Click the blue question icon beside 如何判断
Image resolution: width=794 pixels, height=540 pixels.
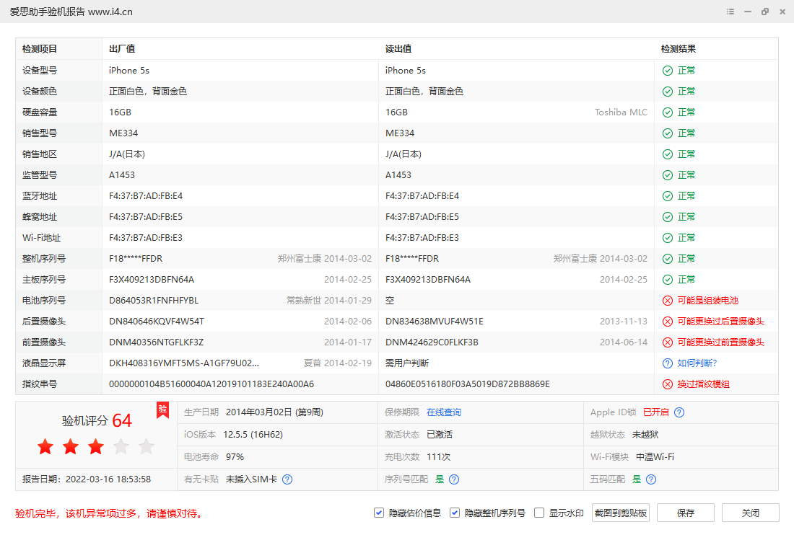click(x=668, y=363)
